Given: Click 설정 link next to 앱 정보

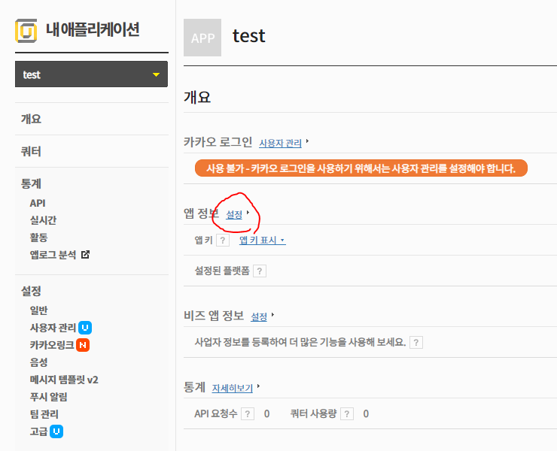Looking at the screenshot, I should [234, 214].
